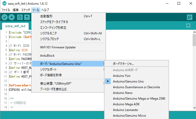Select the sasa_wifi_led sketch tab
Viewport: 196px width, 119px height.
[x=15, y=26]
